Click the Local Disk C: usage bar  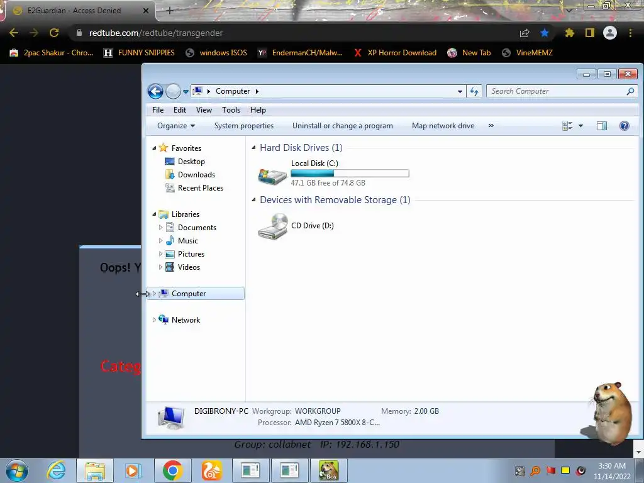point(350,174)
